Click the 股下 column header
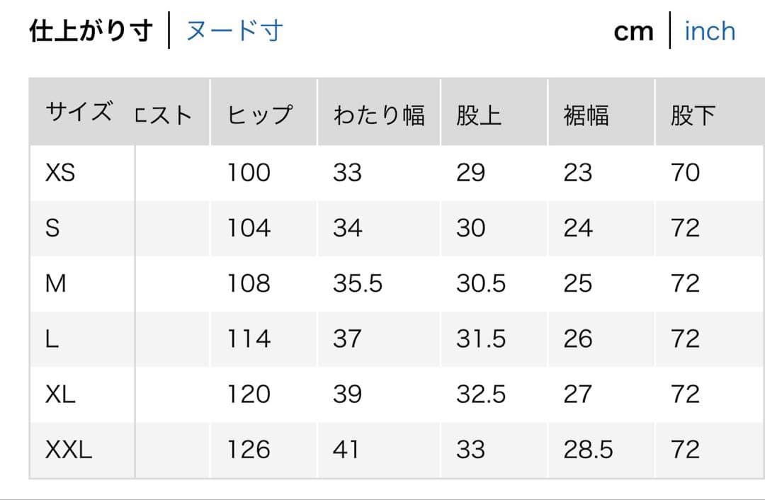Screen dimensions: 765x500 pyautogui.click(x=693, y=115)
